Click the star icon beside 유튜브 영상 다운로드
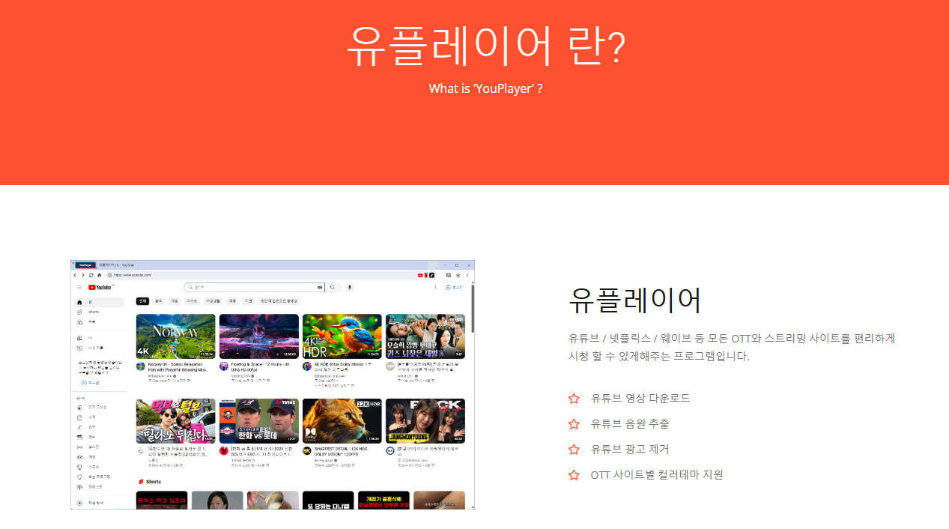The width and height of the screenshot is (949, 529). (x=574, y=399)
